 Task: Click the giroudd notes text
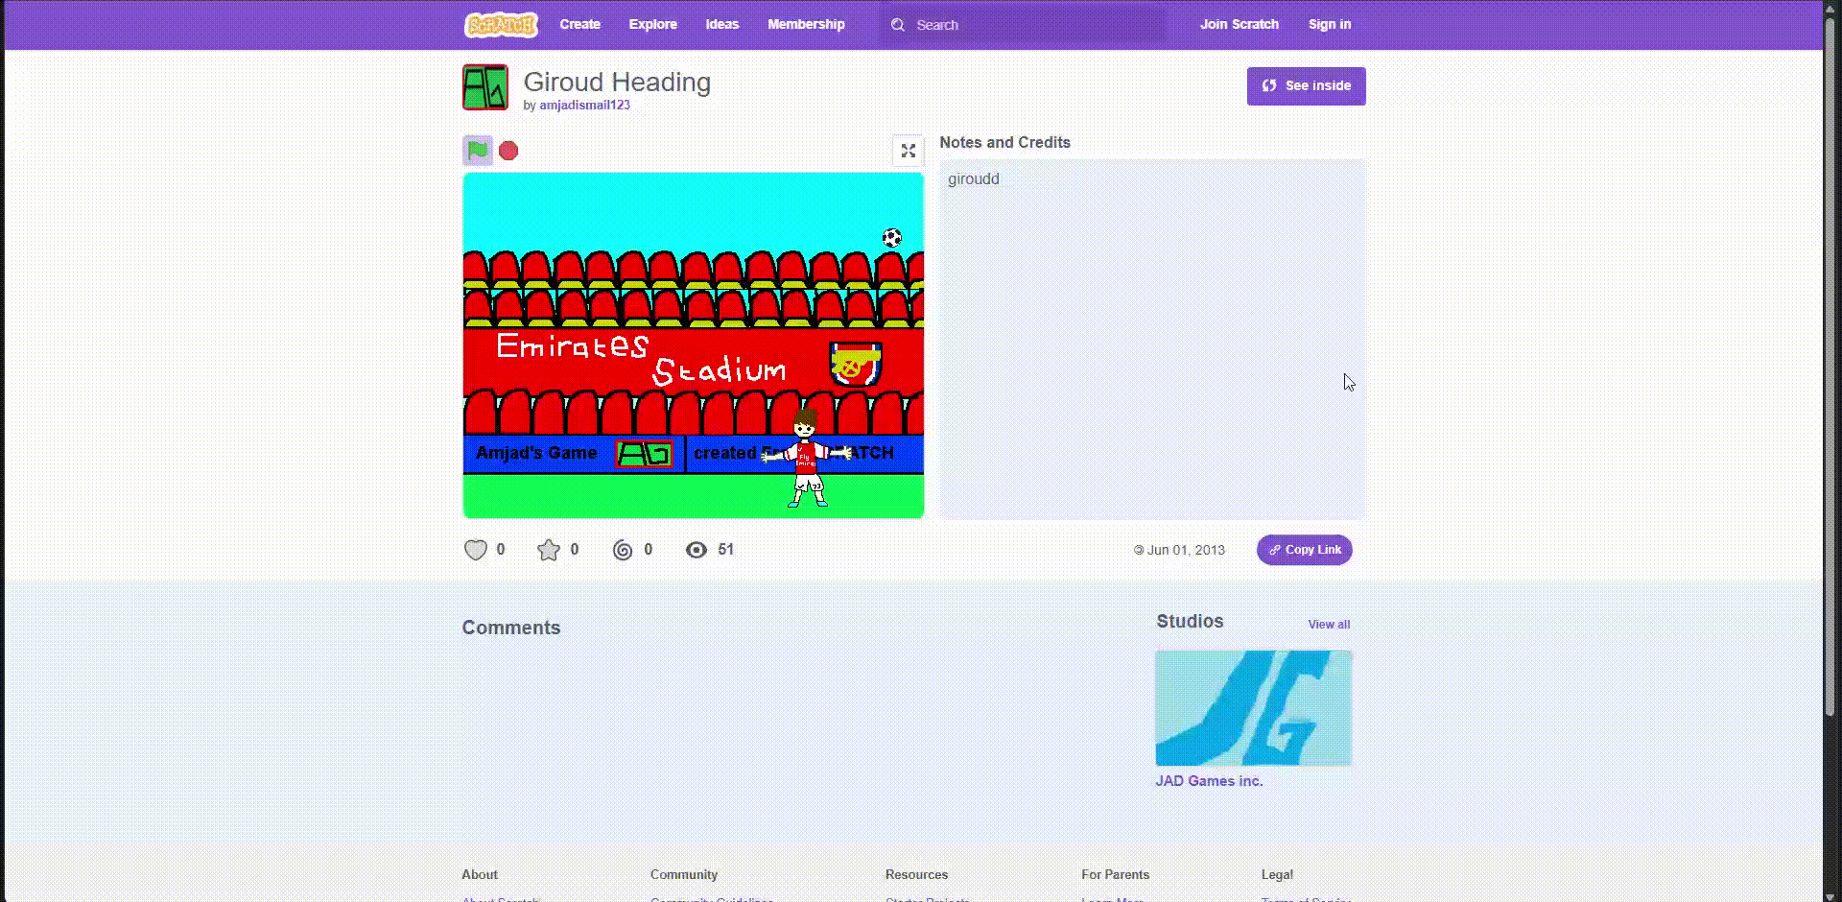pyautogui.click(x=974, y=179)
